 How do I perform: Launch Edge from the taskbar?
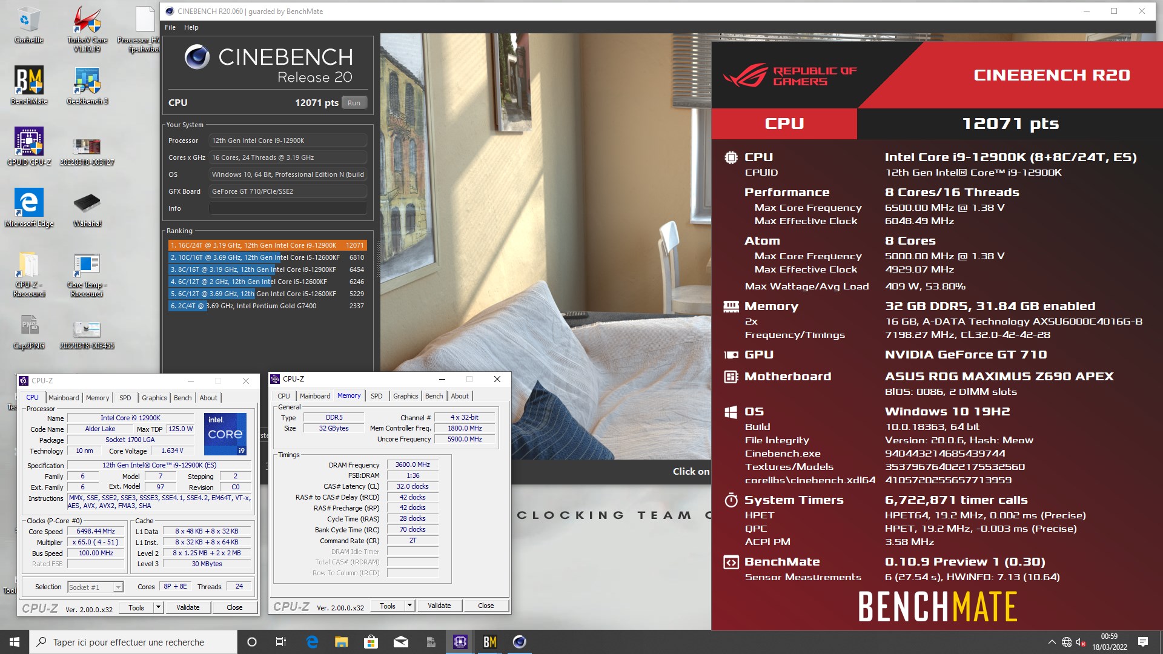(x=312, y=642)
